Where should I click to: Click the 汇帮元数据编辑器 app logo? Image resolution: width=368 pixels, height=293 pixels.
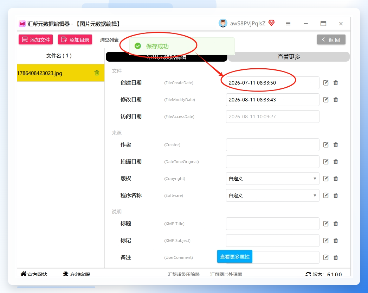tap(22, 24)
